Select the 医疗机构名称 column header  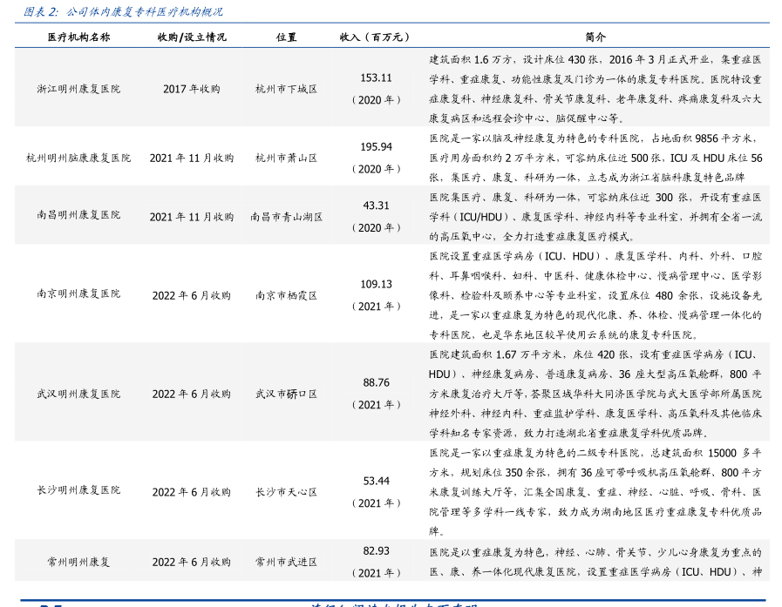click(x=78, y=37)
